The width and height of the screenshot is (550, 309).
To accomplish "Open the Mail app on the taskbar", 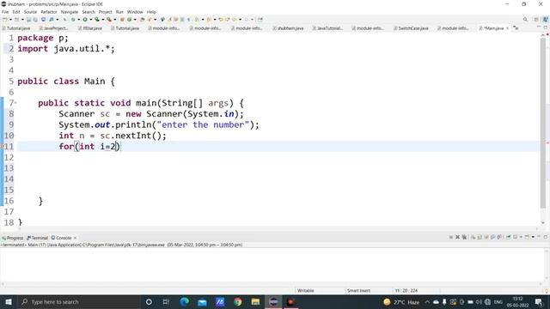I will click(202, 301).
